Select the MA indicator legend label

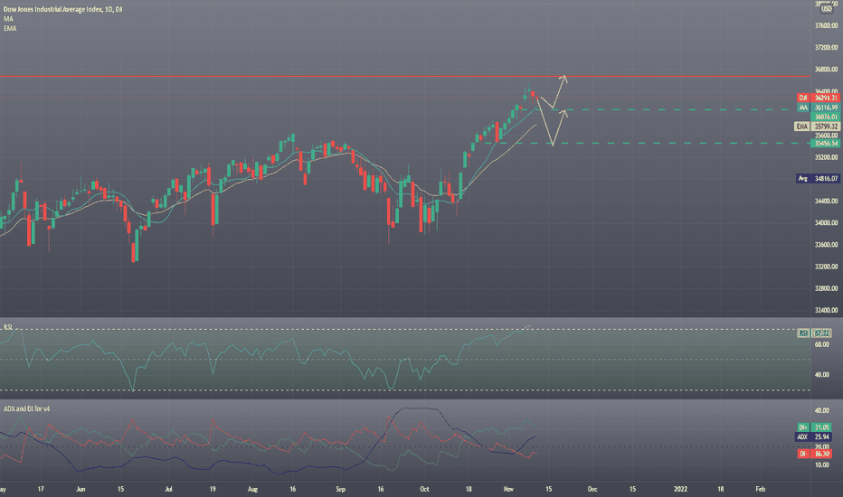(x=8, y=19)
